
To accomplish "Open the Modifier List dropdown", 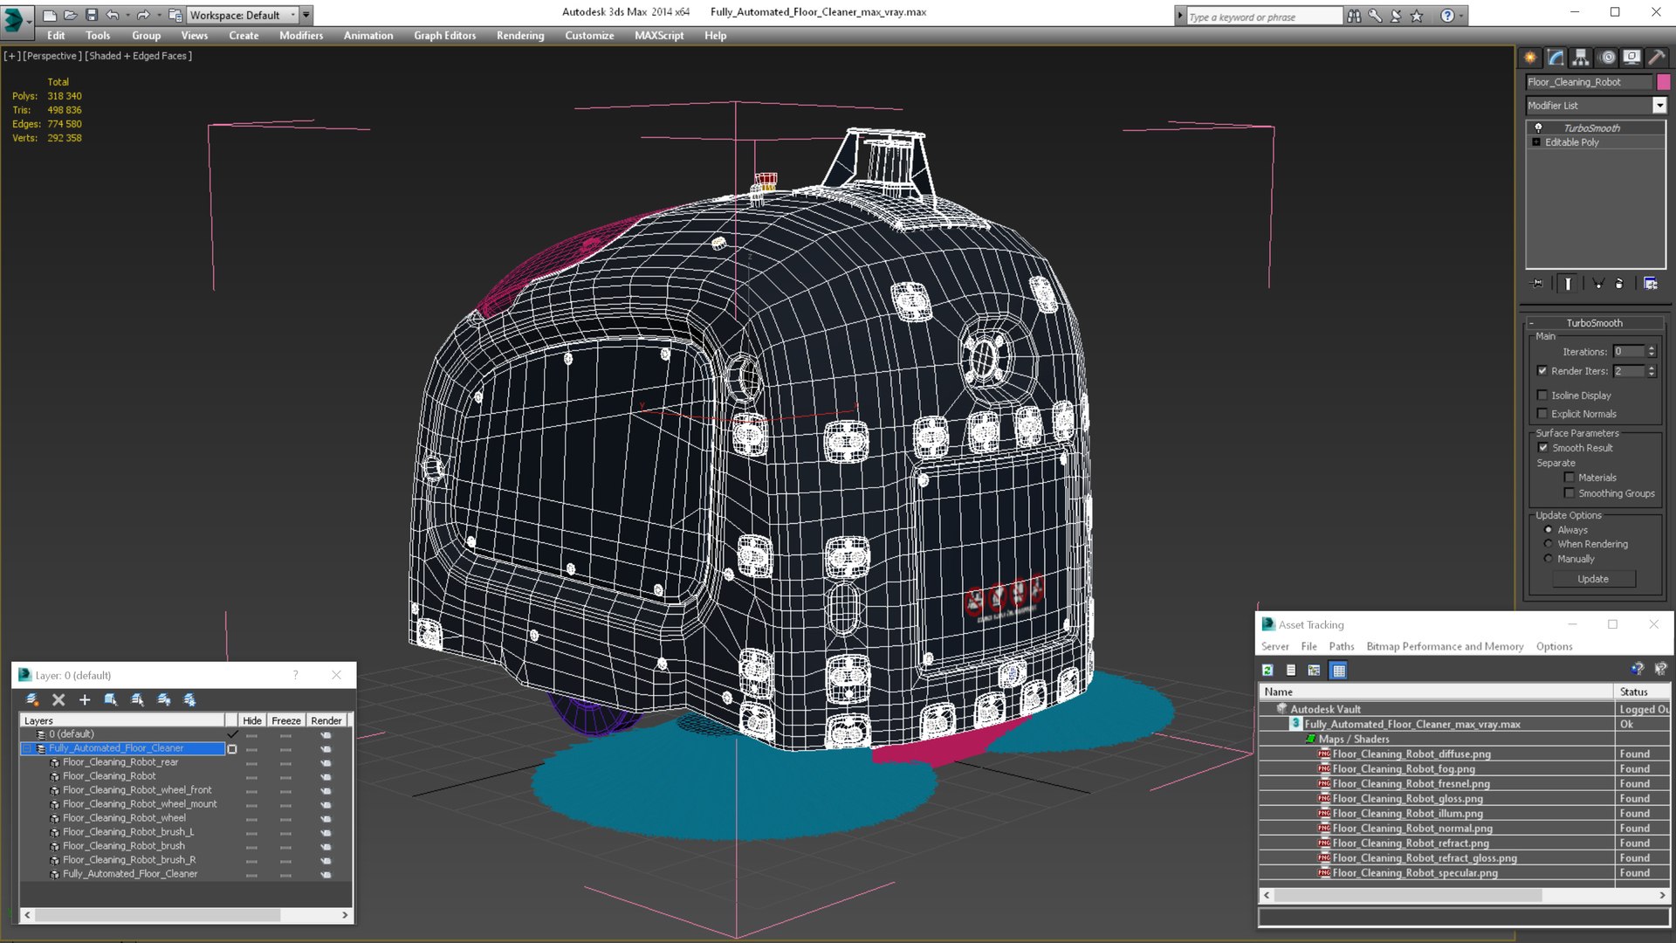I will pos(1659,105).
